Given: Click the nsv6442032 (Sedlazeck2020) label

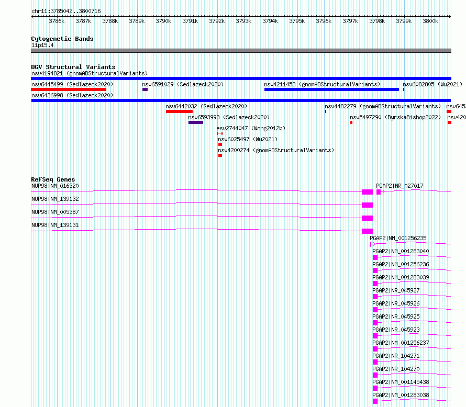Looking at the screenshot, I should [206, 106].
